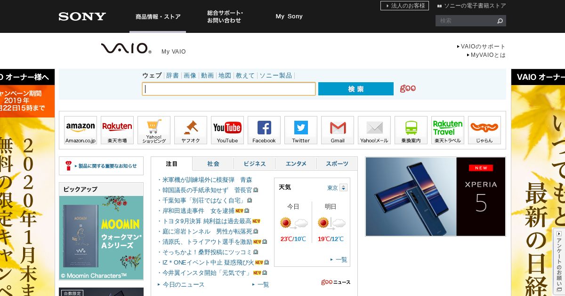The image size is (565, 296).
Task: Focus the Sony site search field
Action: pos(466,21)
